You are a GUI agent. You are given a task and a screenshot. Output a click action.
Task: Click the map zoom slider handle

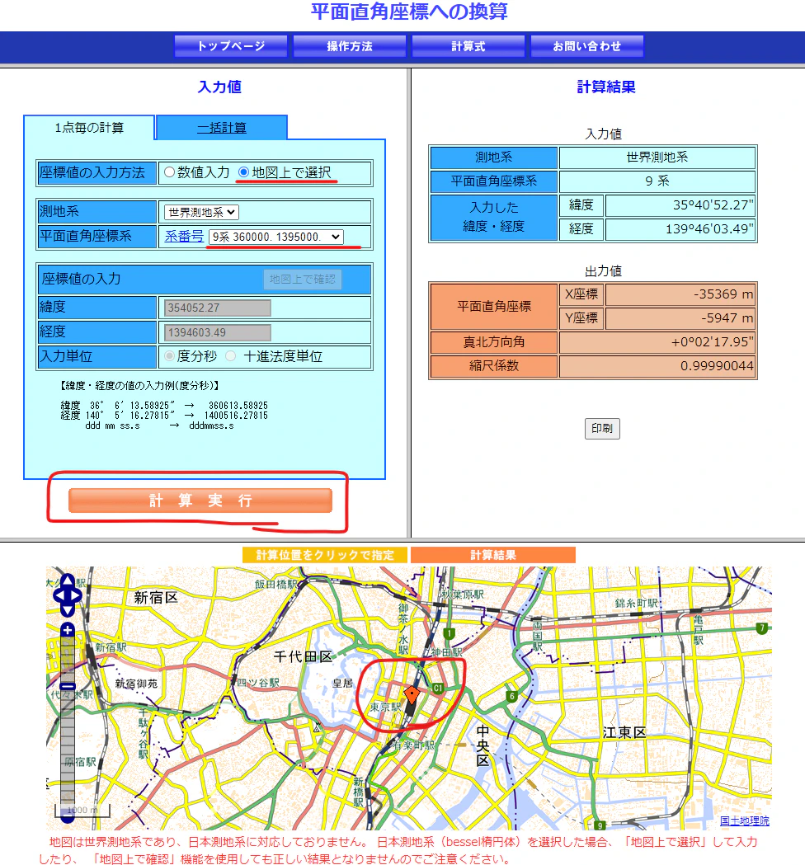pyautogui.click(x=68, y=686)
